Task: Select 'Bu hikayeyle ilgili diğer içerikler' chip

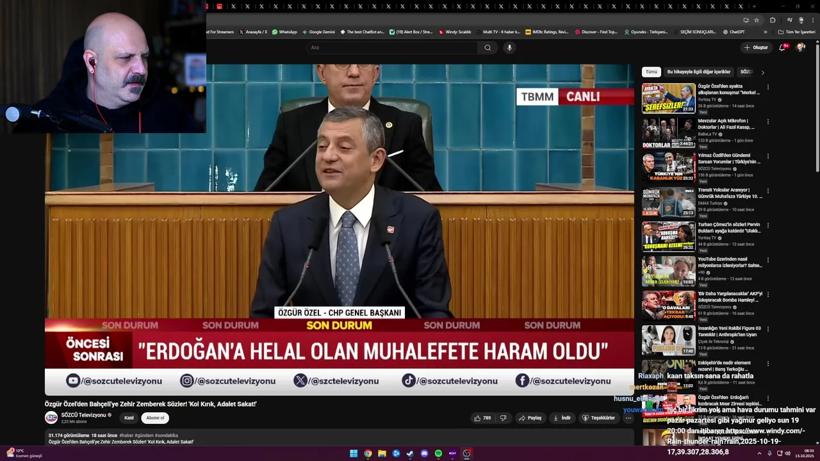Action: [x=698, y=72]
